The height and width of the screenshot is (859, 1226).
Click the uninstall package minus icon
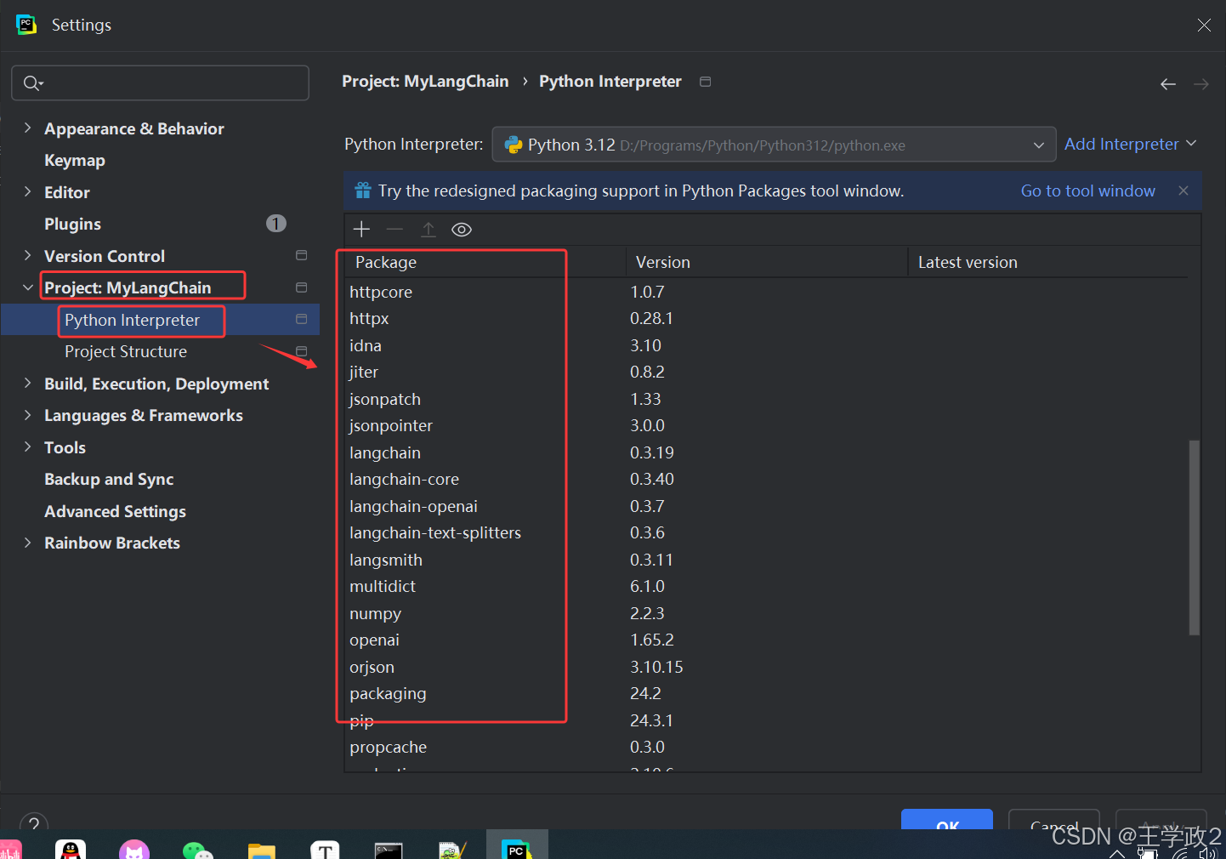[394, 230]
